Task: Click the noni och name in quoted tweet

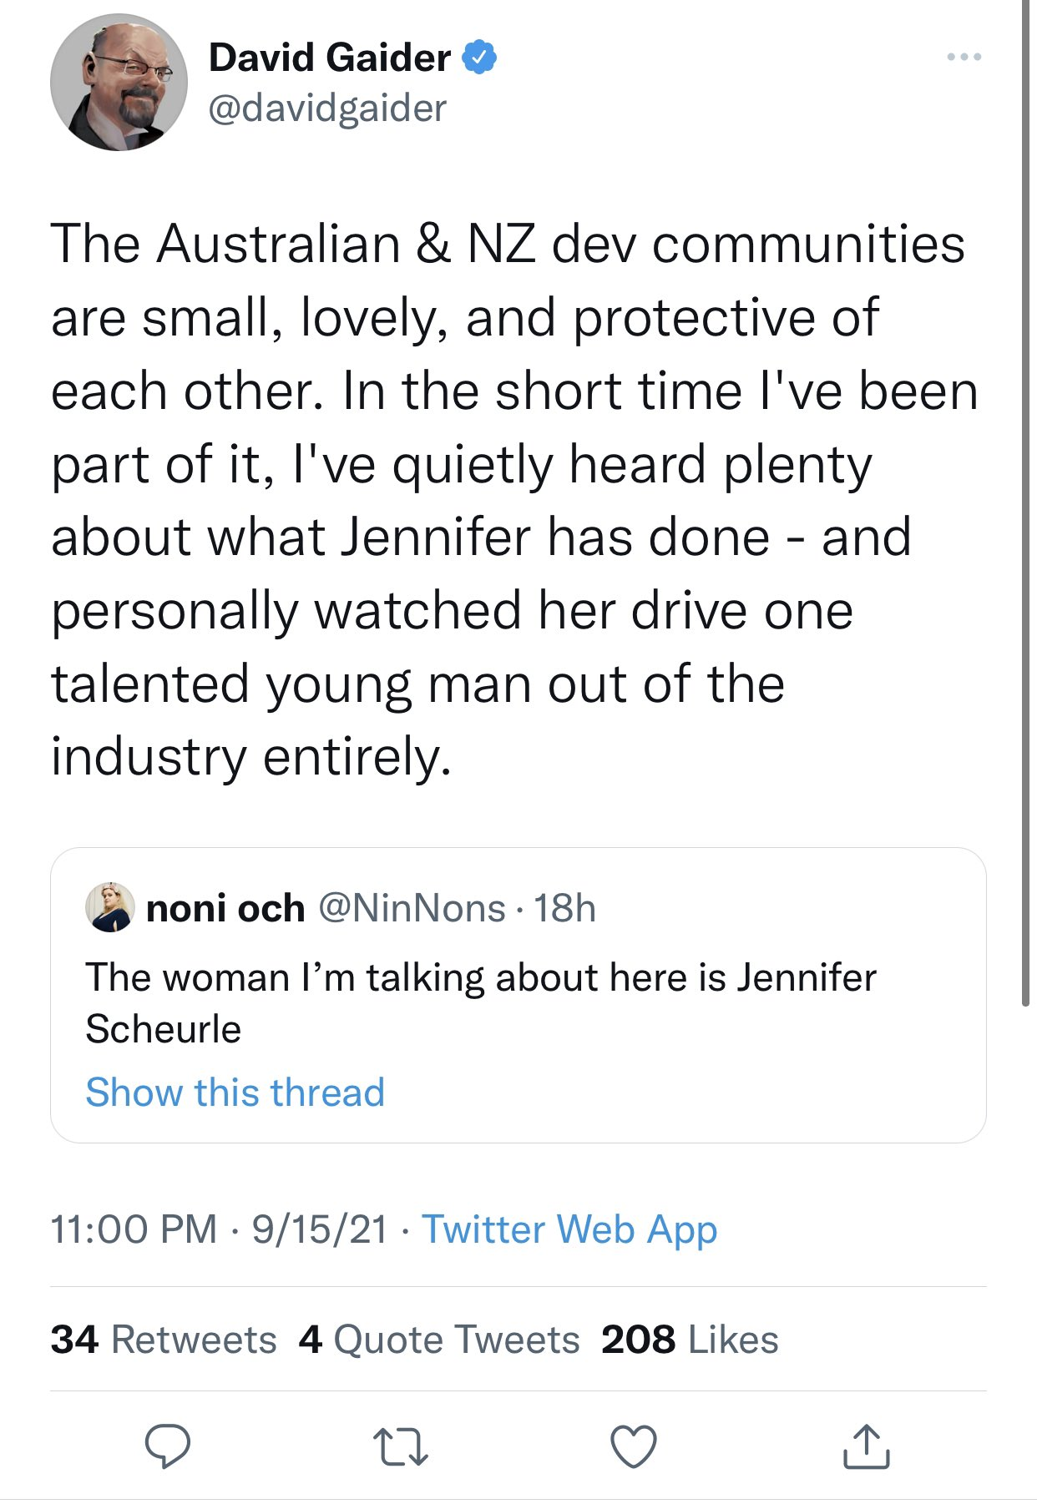Action: pyautogui.click(x=225, y=908)
